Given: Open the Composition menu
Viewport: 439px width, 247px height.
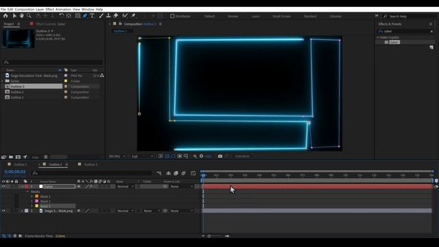Looking at the screenshot, I should (x=25, y=9).
